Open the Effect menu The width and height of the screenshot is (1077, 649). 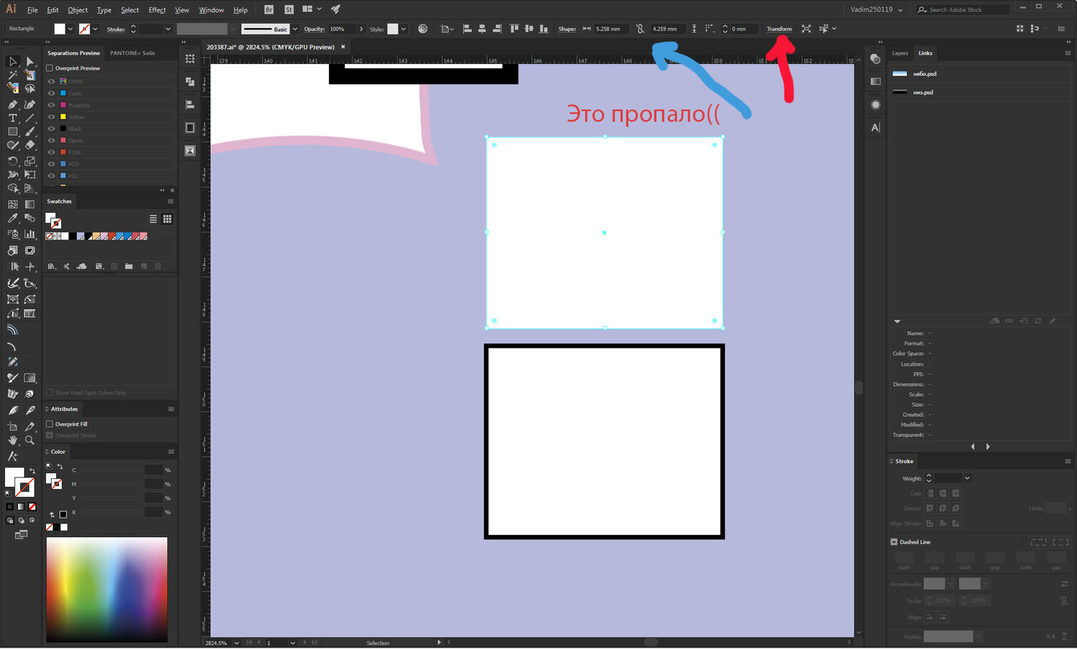(157, 10)
